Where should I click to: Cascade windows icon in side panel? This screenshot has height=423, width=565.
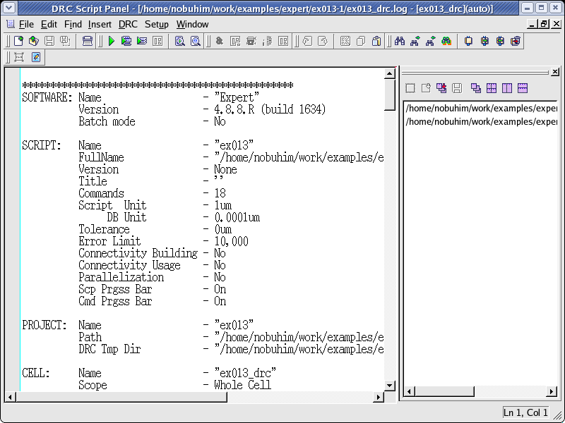pyautogui.click(x=476, y=88)
